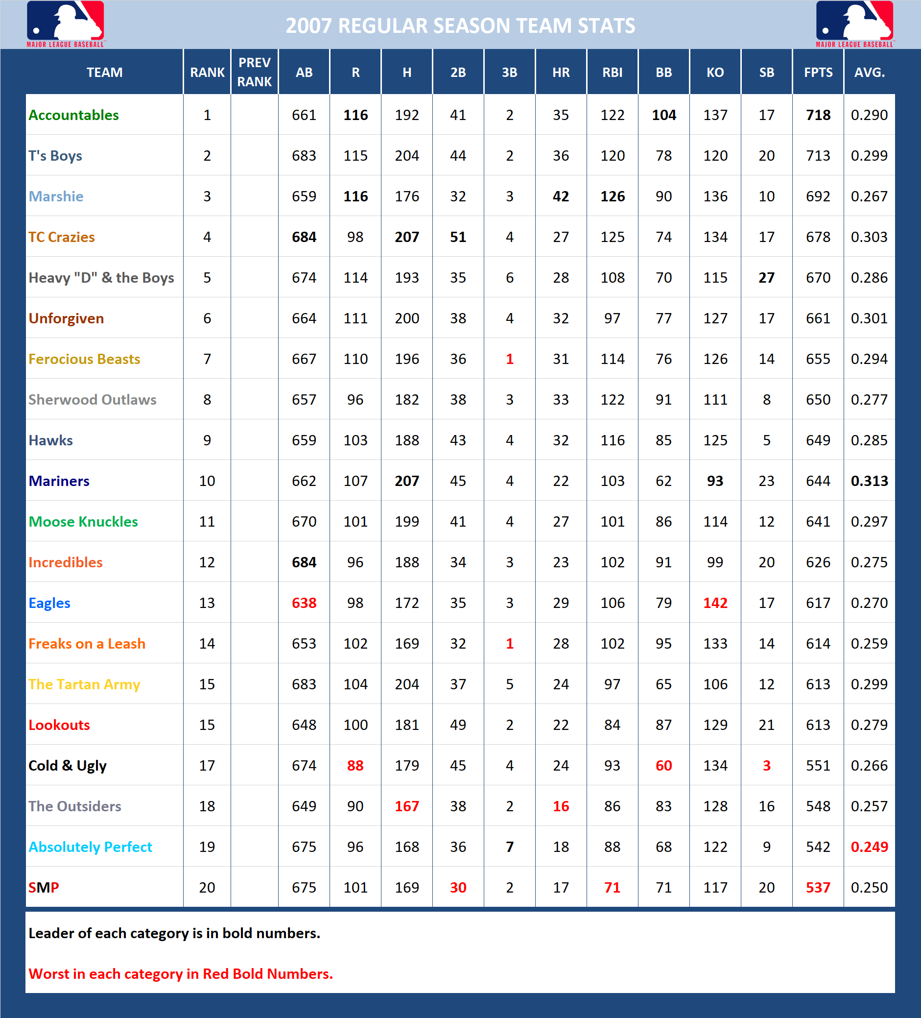The width and height of the screenshot is (921, 1018).
Task: Click the red 0.249 AVG for Absolutely Perfect
Action: 869,847
